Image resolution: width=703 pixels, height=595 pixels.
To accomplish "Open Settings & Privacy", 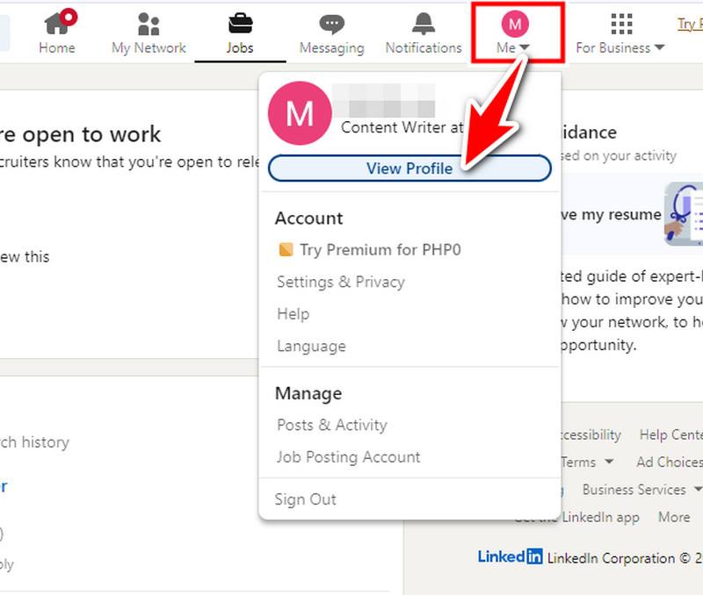I will (341, 282).
